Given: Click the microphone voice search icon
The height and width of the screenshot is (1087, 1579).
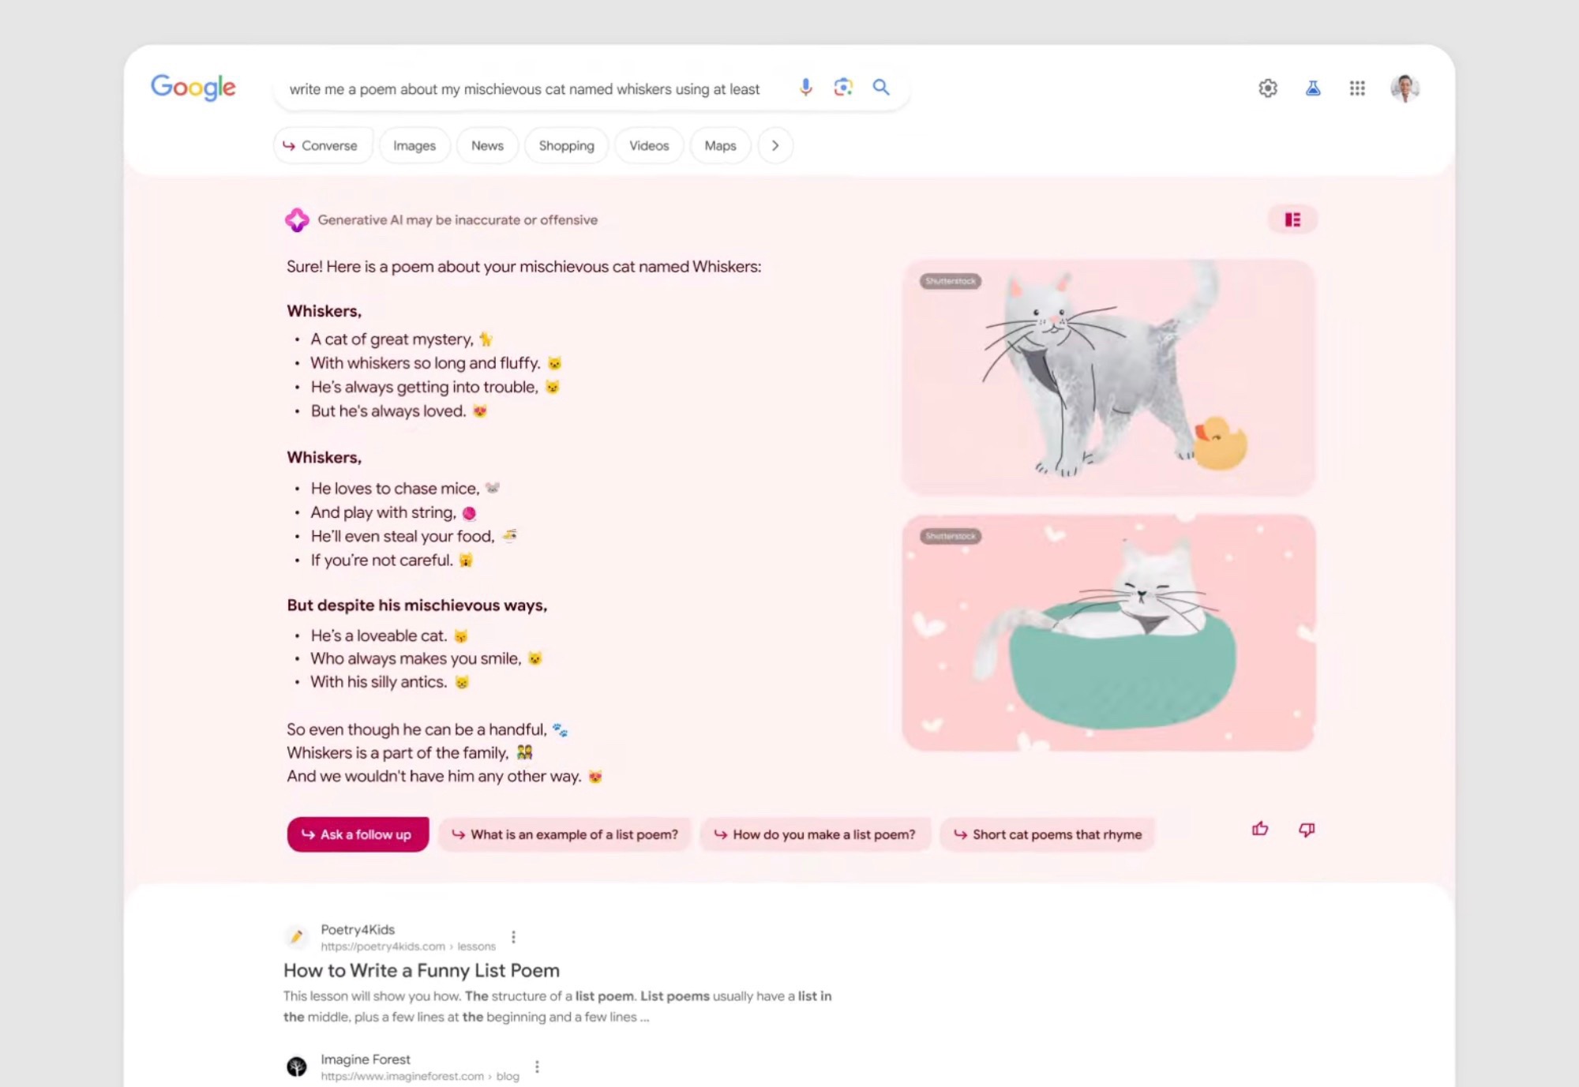Looking at the screenshot, I should (x=805, y=88).
